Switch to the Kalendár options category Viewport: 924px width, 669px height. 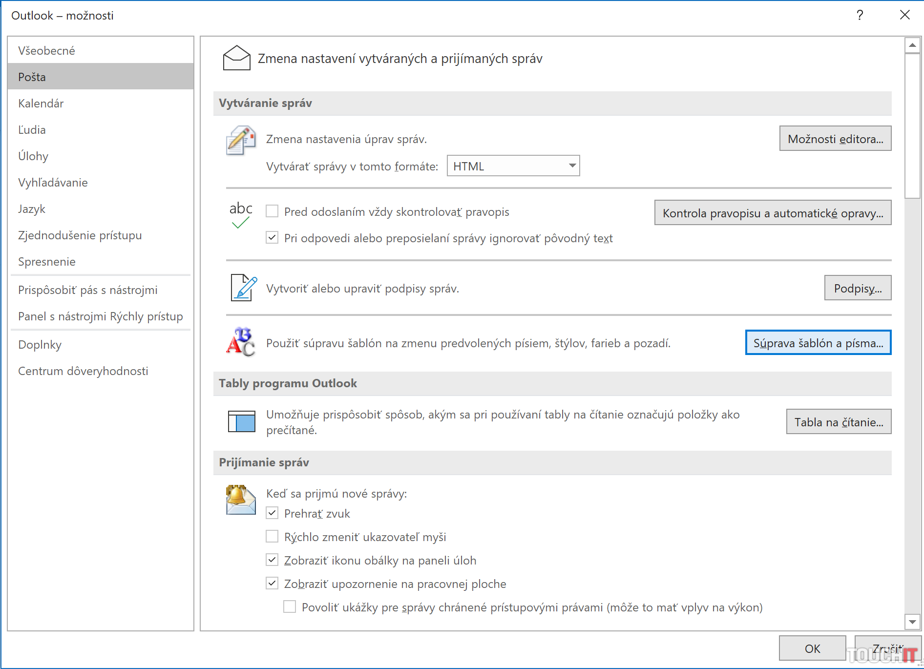coord(41,104)
